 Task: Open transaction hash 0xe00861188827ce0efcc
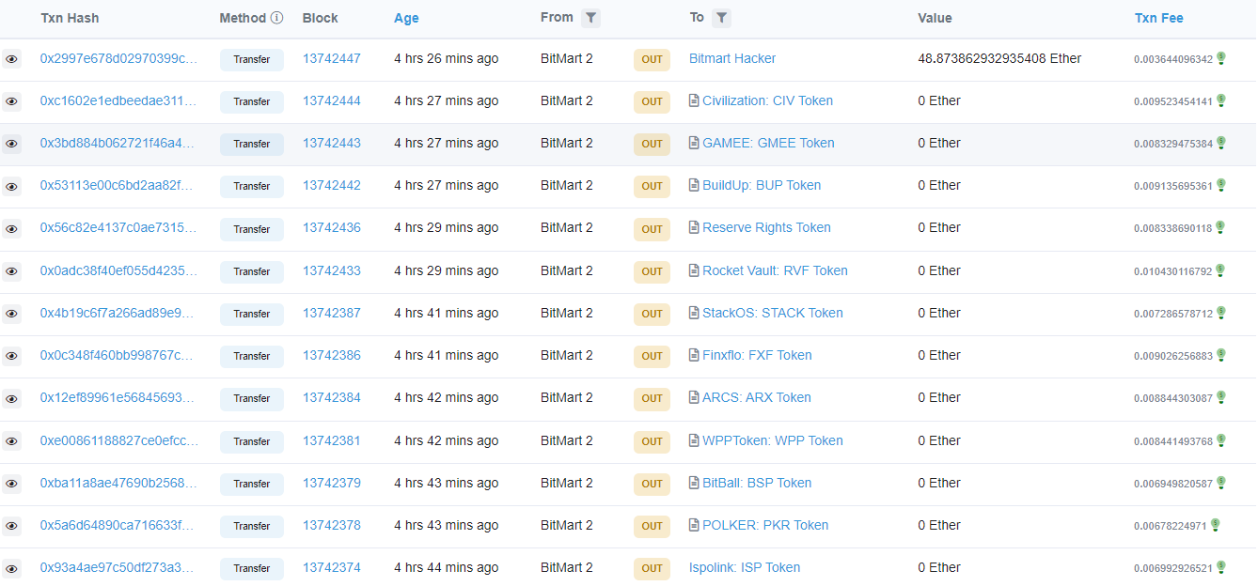[x=119, y=440]
